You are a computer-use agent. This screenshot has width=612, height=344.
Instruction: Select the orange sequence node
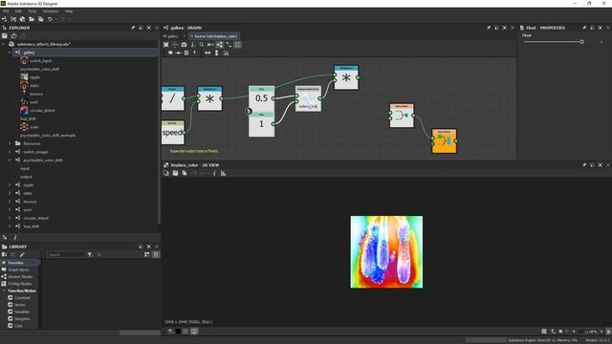(x=444, y=141)
